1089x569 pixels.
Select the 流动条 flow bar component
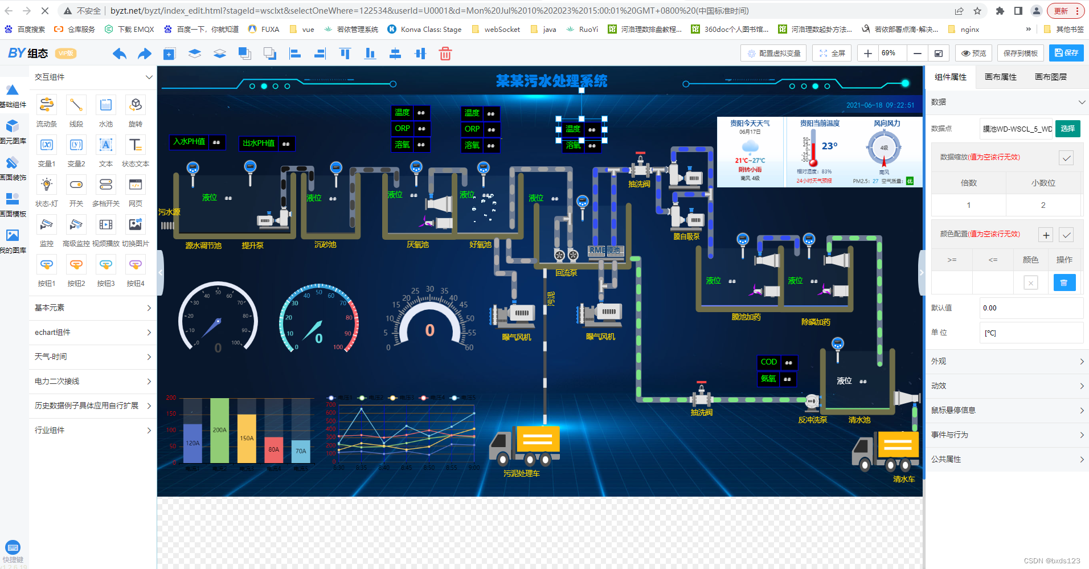coord(47,111)
